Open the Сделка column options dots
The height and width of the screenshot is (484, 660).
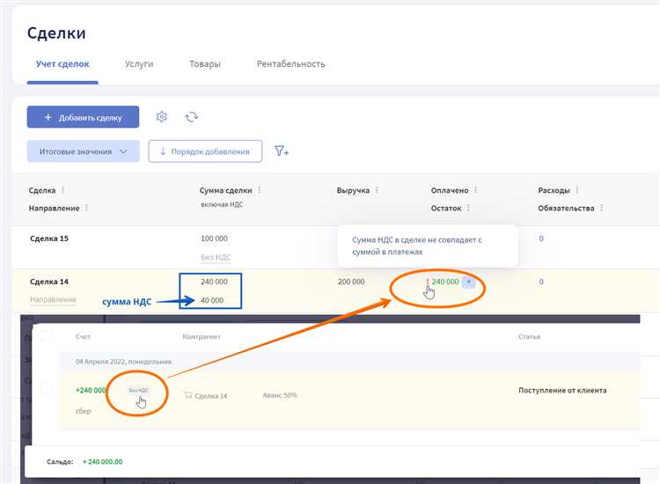tap(62, 190)
